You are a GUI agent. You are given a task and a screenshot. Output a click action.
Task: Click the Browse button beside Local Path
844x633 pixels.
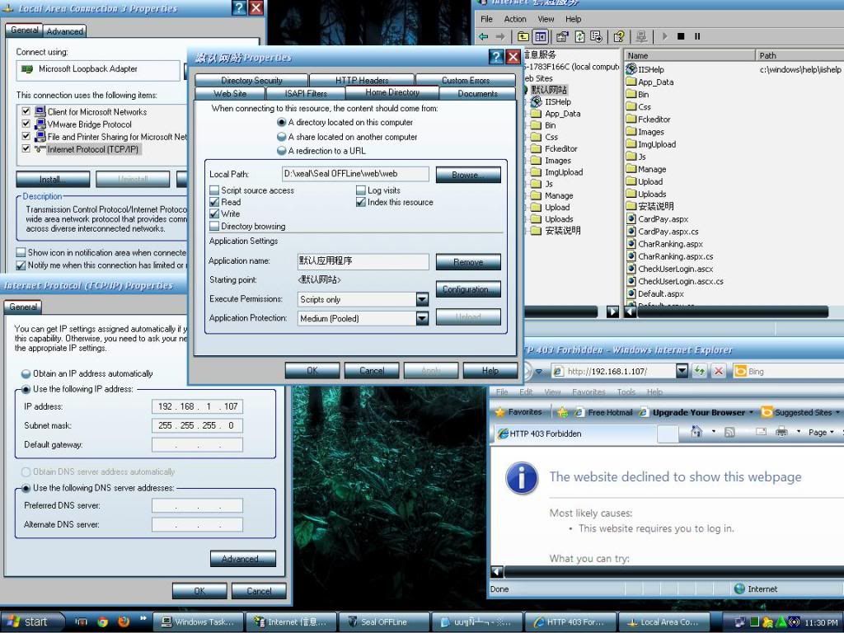[x=468, y=175]
